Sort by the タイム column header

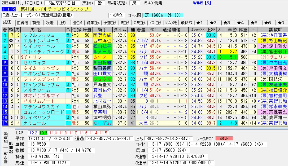tap(120, 29)
